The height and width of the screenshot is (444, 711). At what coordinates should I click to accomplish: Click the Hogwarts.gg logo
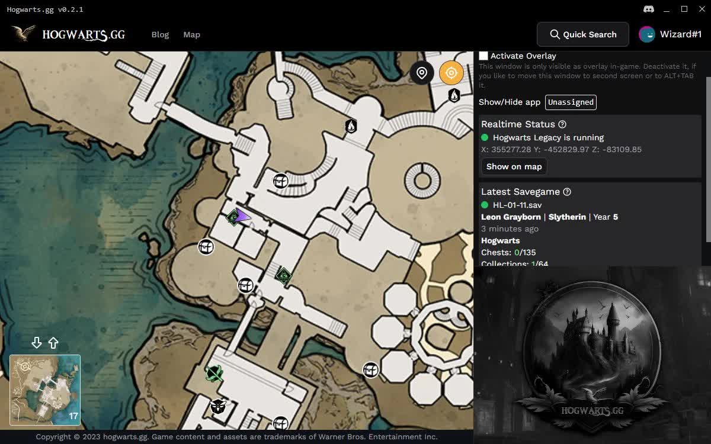click(68, 34)
